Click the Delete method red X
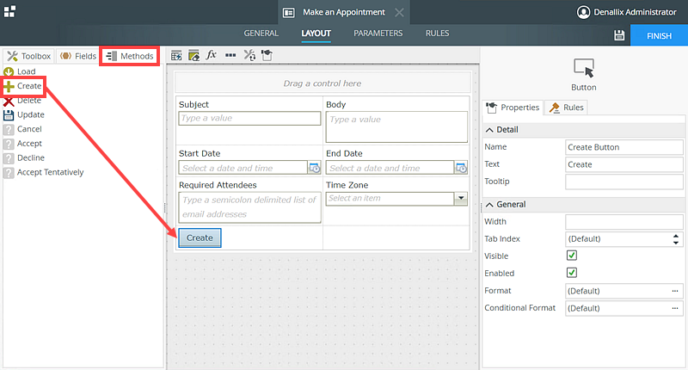 pos(9,101)
